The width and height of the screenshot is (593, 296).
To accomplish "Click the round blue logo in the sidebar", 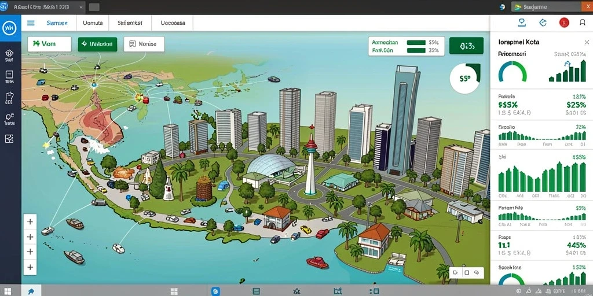I will [9, 28].
